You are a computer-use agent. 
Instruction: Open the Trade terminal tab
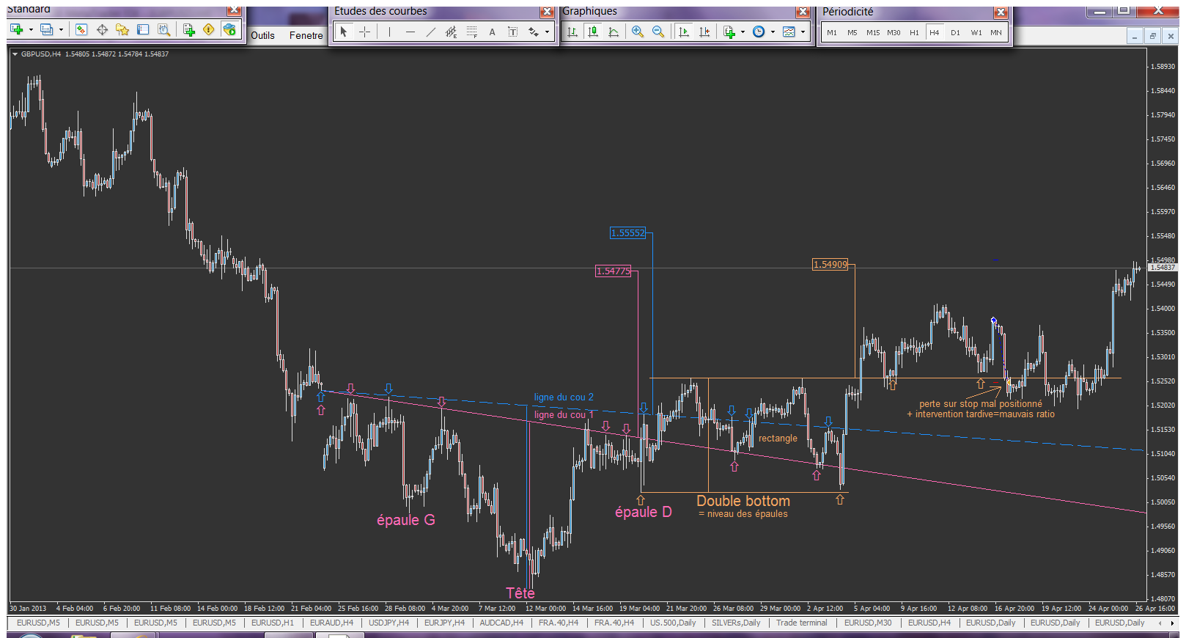pos(801,623)
